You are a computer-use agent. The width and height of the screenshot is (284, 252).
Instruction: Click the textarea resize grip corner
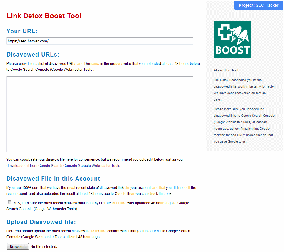(x=191, y=150)
